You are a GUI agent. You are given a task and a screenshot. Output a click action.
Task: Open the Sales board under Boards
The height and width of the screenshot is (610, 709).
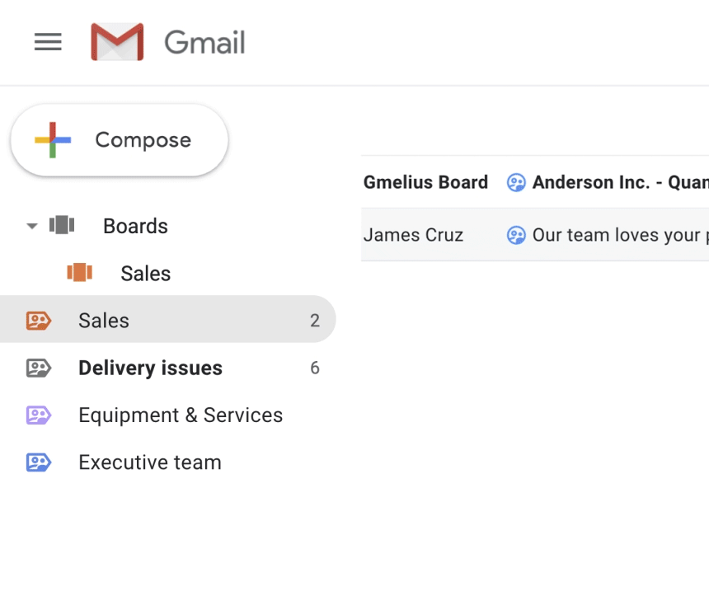tap(145, 273)
